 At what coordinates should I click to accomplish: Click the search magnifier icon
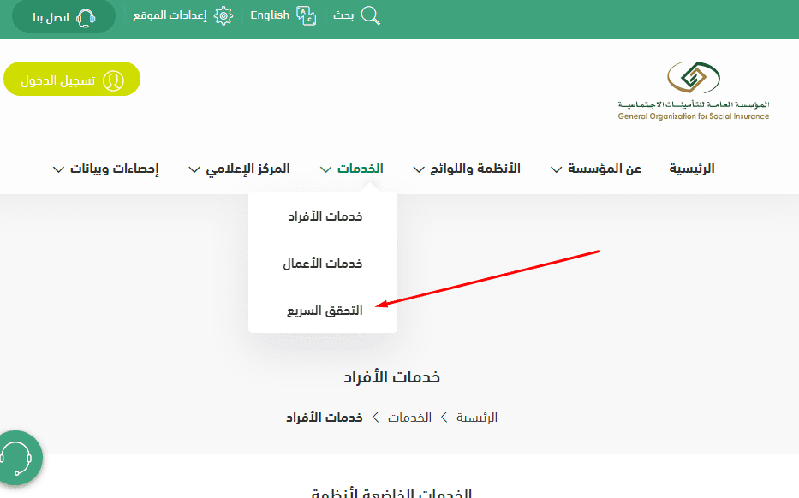(x=371, y=15)
